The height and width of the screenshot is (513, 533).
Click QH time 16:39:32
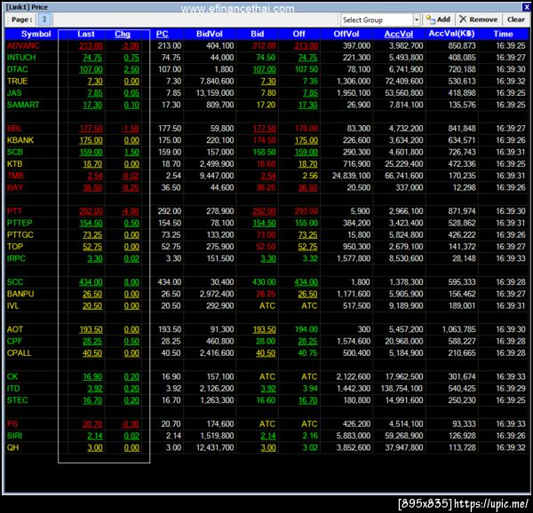coord(511,448)
